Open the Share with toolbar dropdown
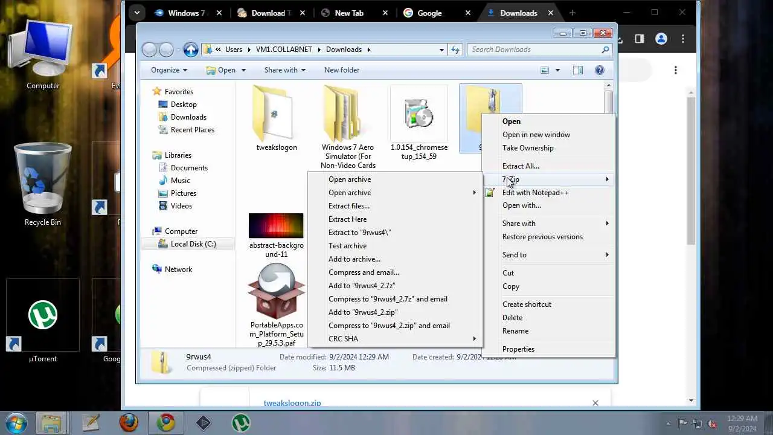Viewport: 773px width, 435px height. (285, 70)
